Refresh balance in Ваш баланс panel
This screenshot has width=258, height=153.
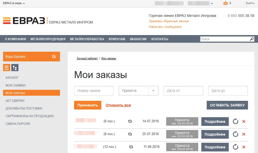[54, 57]
